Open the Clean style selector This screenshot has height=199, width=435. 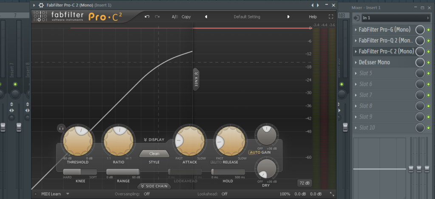(x=154, y=154)
